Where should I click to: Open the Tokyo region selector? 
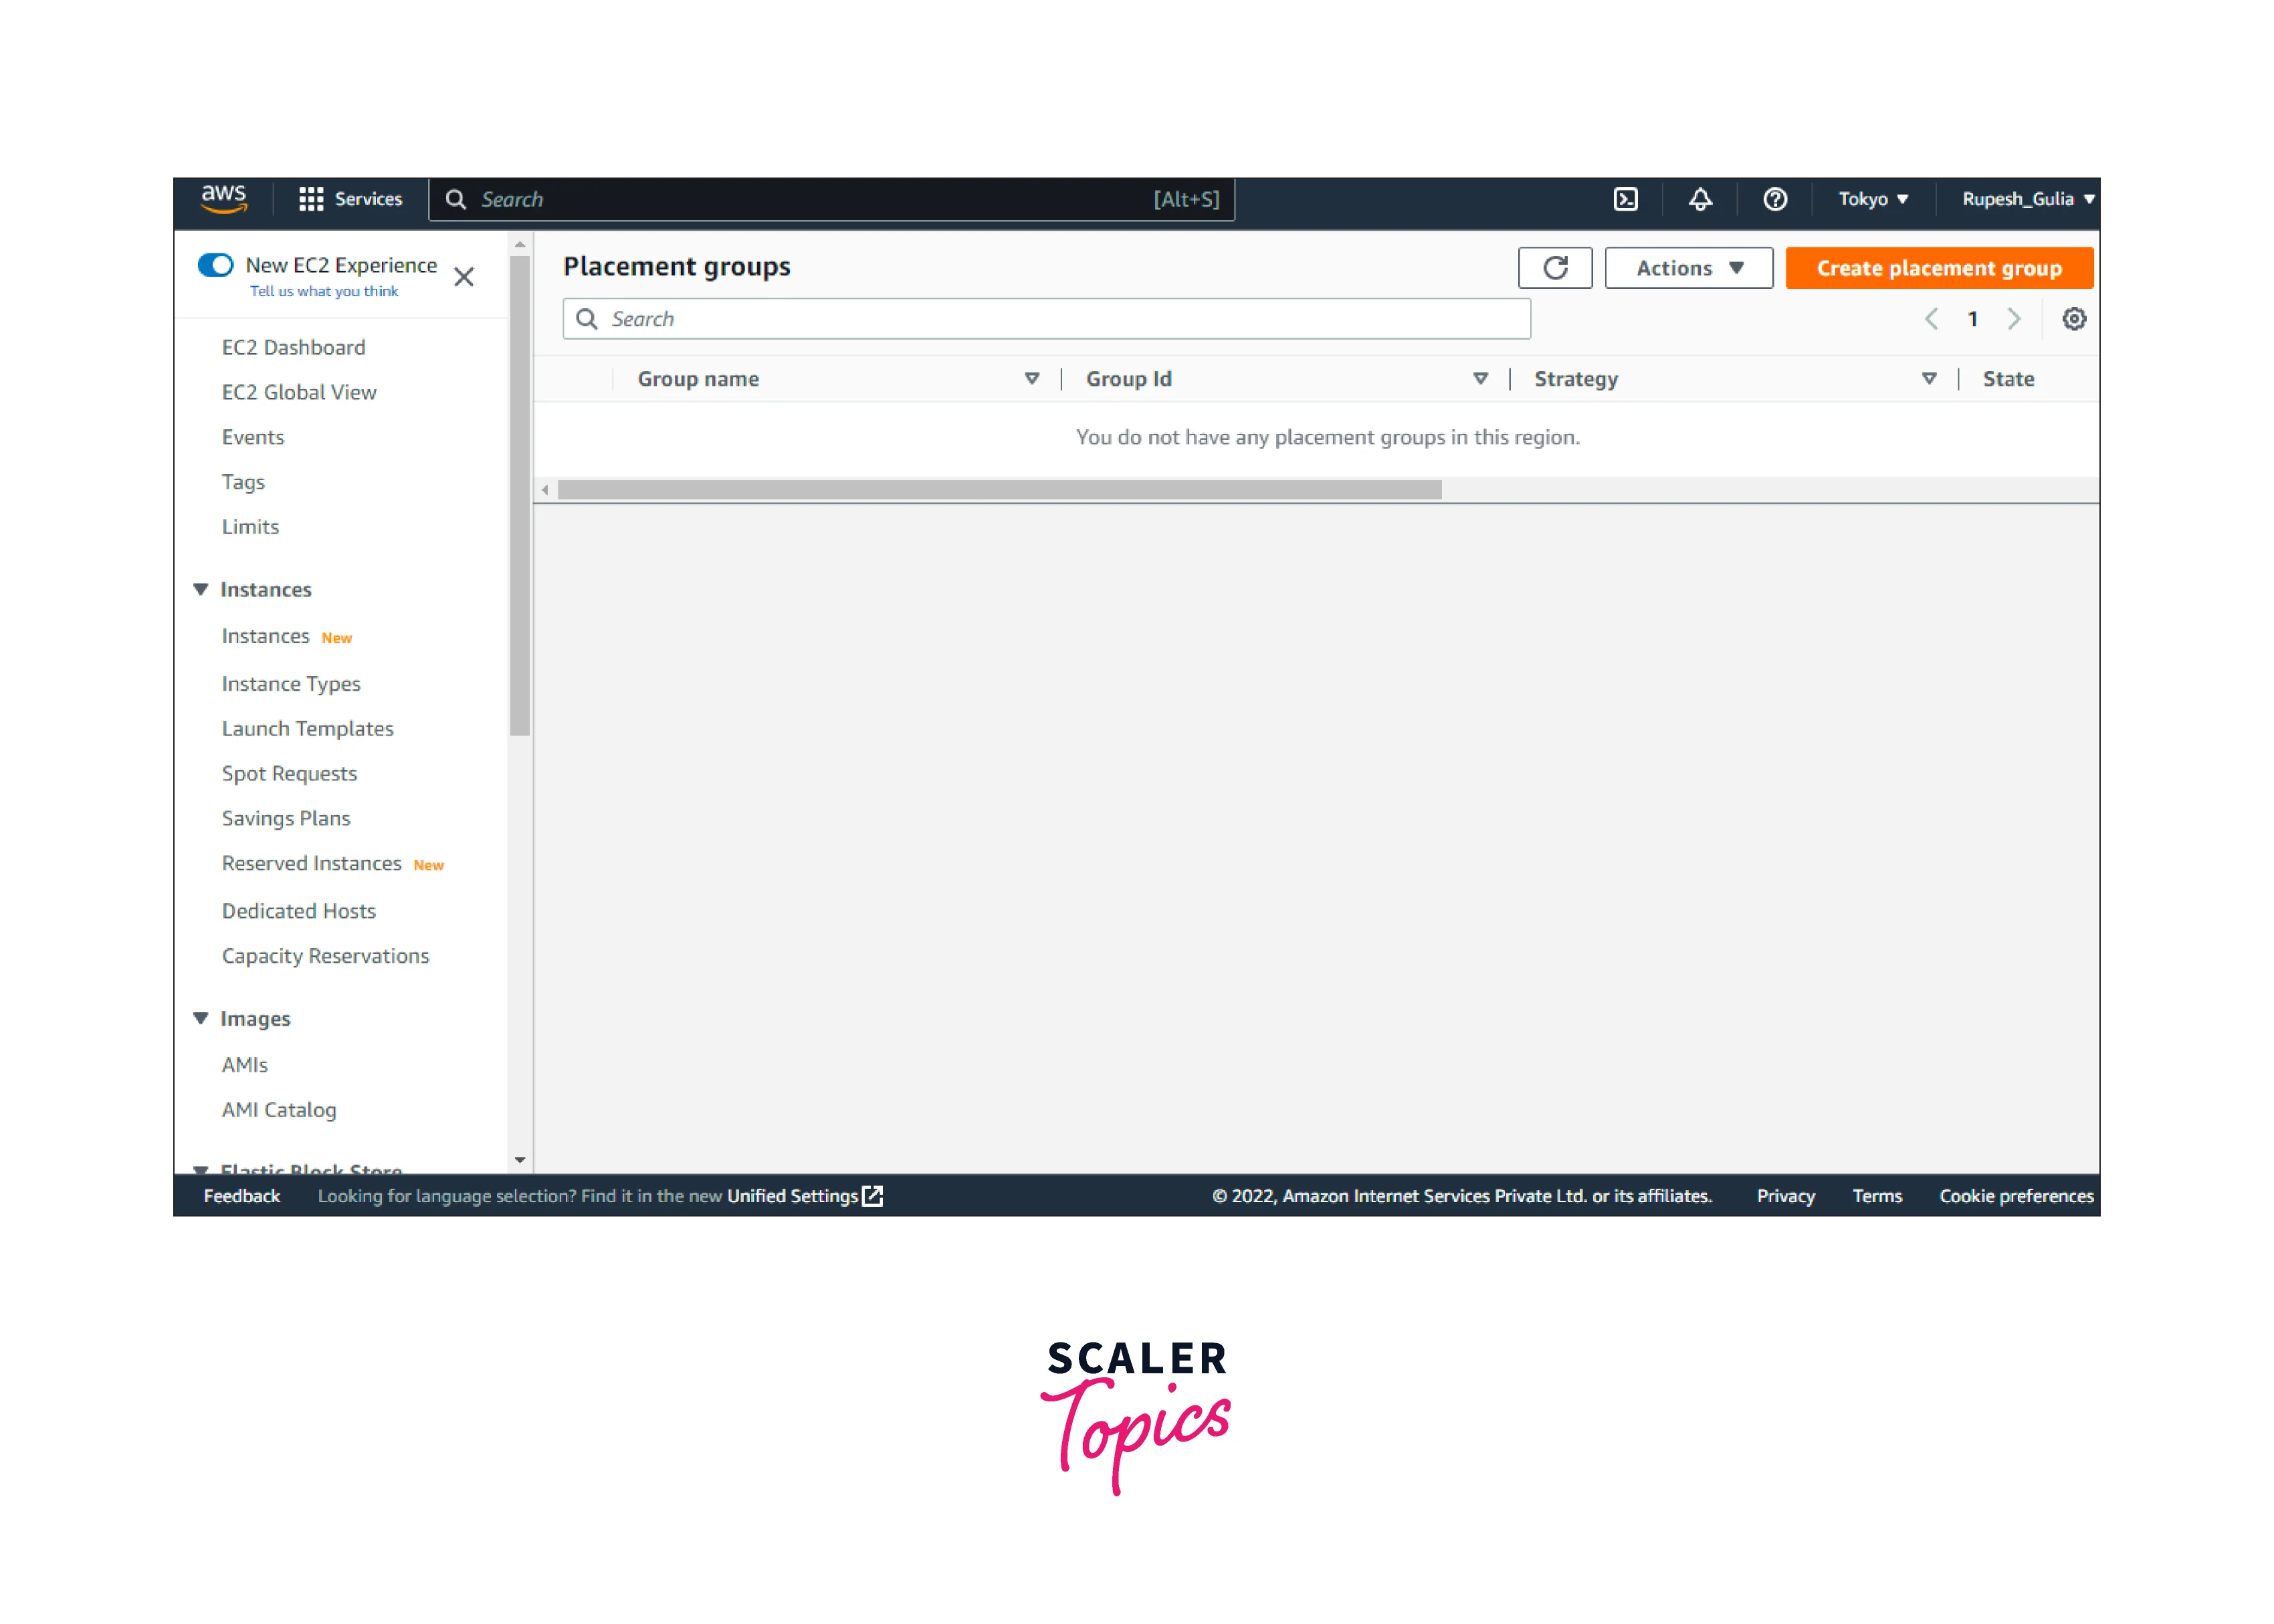pyautogui.click(x=1873, y=199)
